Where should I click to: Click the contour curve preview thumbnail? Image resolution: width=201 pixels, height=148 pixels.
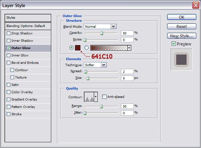click(89, 97)
